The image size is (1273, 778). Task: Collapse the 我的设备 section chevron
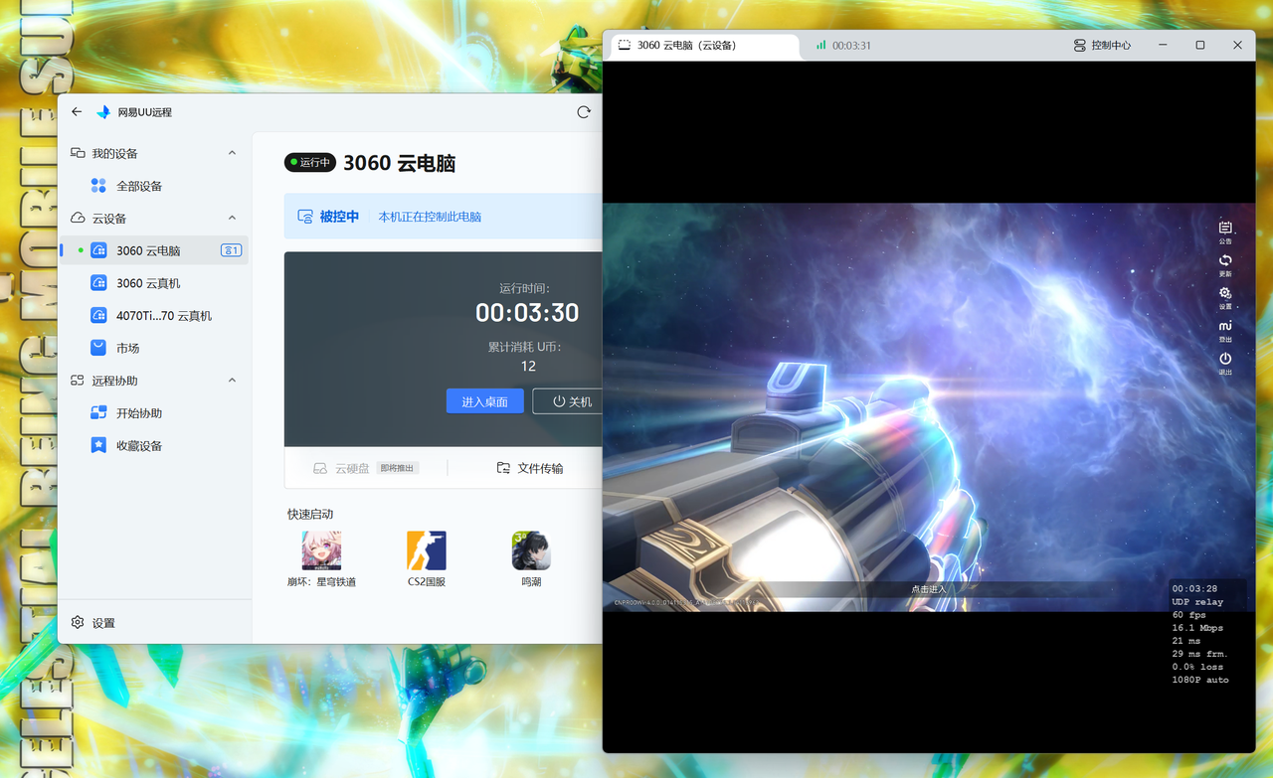(232, 153)
